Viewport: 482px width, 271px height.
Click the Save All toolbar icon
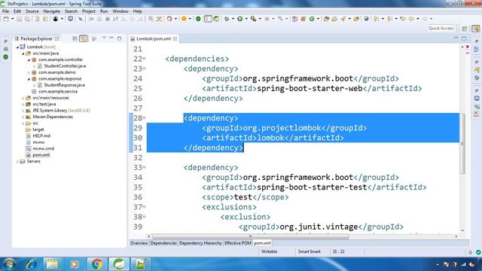click(x=27, y=19)
